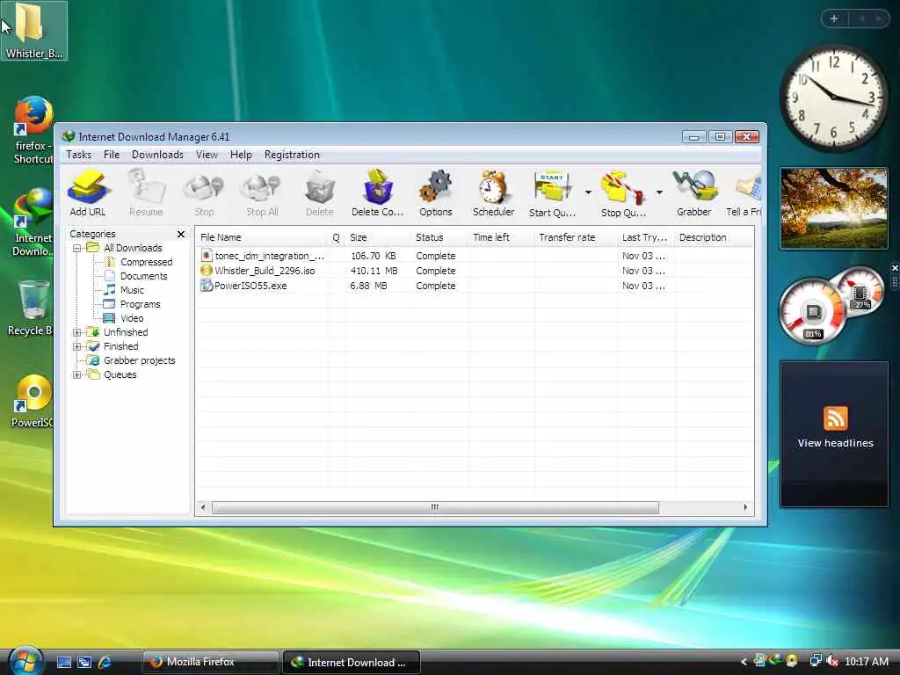Click the muted volume tray icon

[x=832, y=662]
